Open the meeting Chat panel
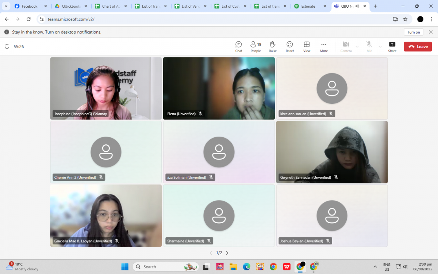Screen dimensions: 438x274 [238, 46]
